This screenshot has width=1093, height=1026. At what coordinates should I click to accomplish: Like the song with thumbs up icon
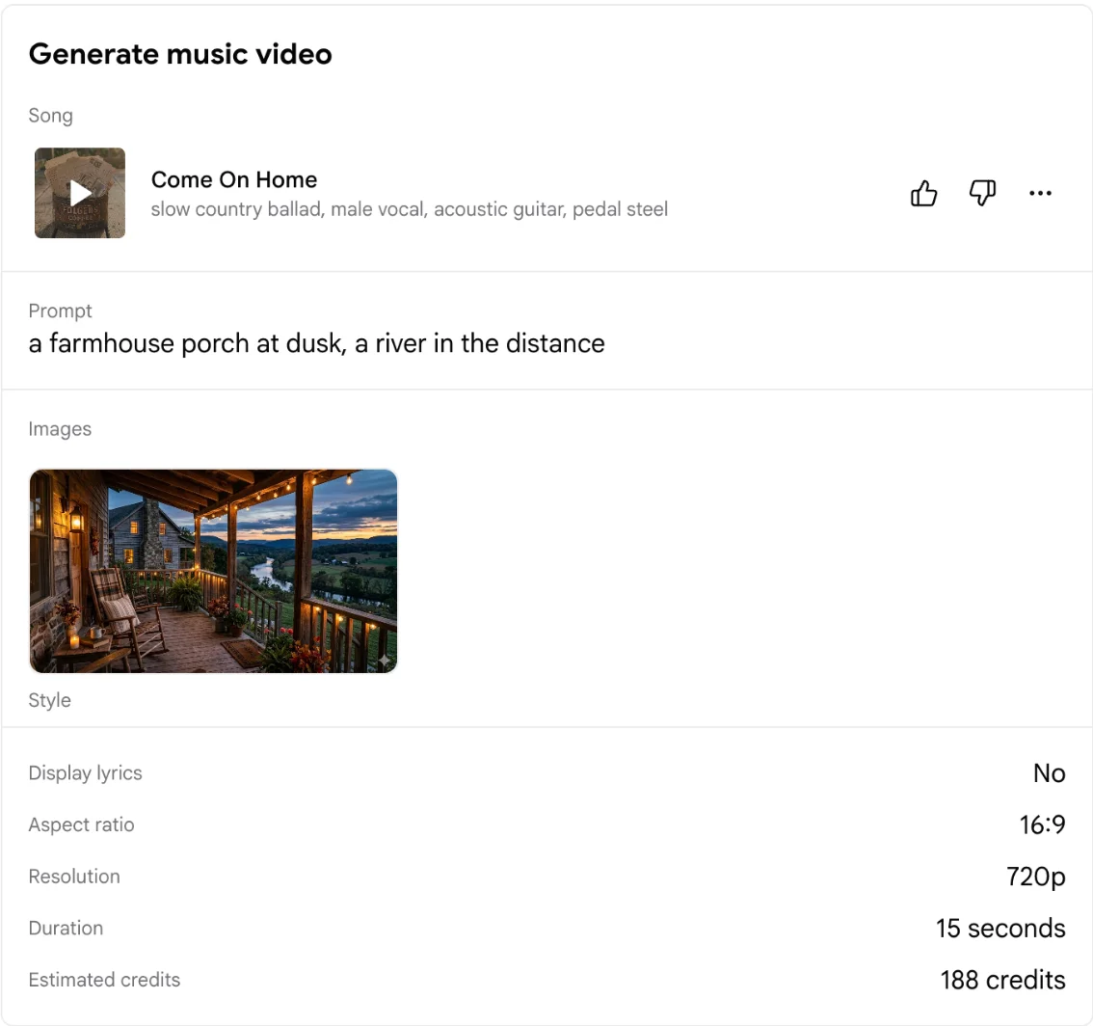click(x=923, y=193)
